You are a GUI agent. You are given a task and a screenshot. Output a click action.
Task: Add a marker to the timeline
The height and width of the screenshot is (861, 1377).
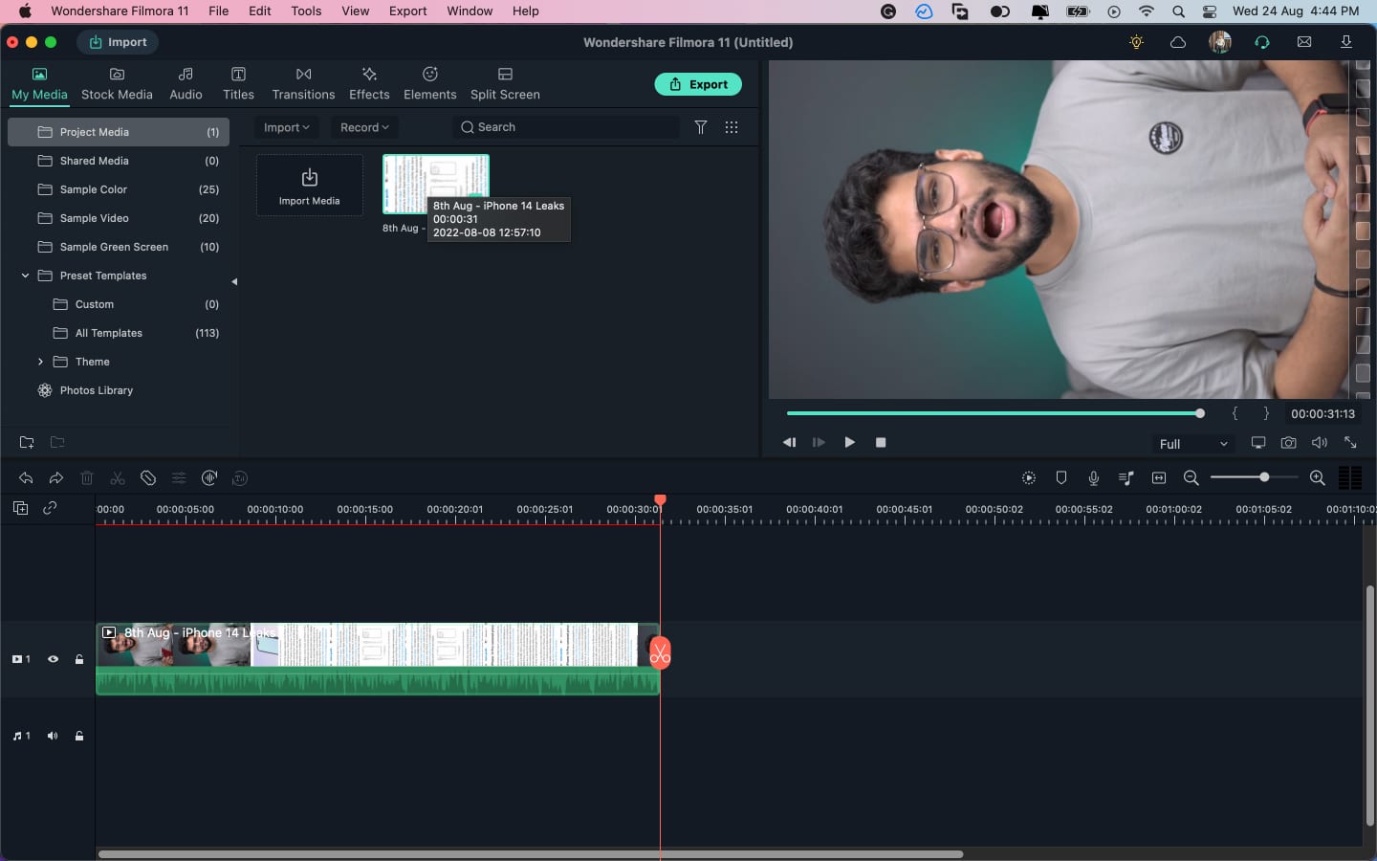coord(1061,478)
